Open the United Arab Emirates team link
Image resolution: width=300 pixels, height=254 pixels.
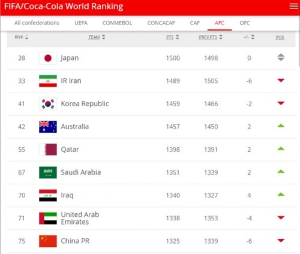click(80, 218)
